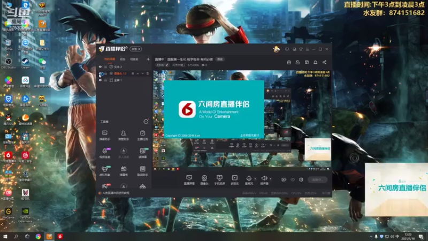
Task: Move selected 摄像头 source up
Action: (x=137, y=73)
